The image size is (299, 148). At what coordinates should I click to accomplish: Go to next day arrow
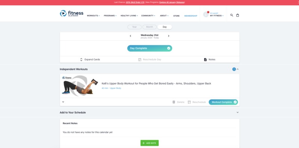[169, 36]
